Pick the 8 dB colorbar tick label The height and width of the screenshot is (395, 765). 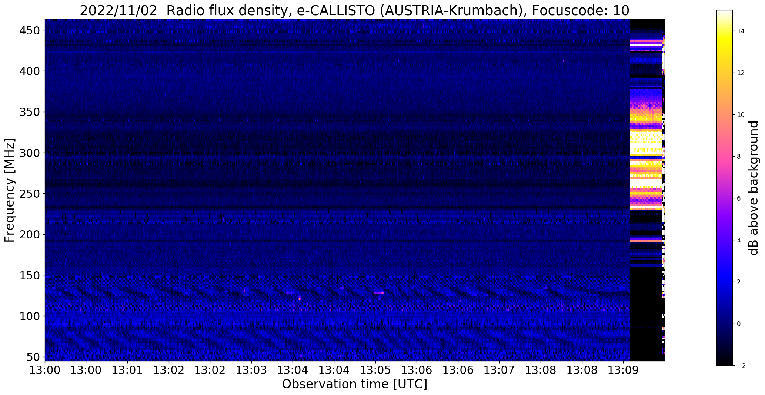[739, 157]
